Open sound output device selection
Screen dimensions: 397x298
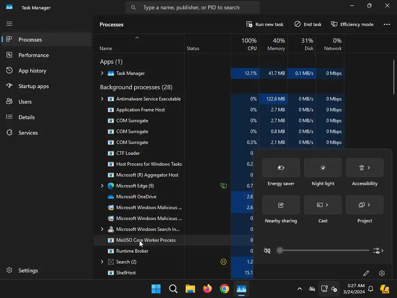point(378,251)
